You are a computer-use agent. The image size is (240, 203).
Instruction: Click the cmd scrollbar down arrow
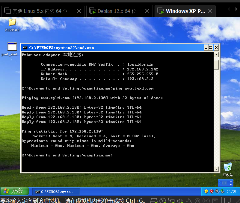click(216, 169)
